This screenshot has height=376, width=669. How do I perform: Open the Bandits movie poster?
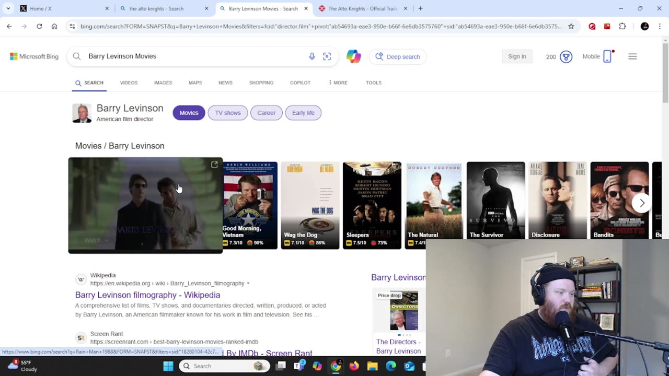pos(619,201)
